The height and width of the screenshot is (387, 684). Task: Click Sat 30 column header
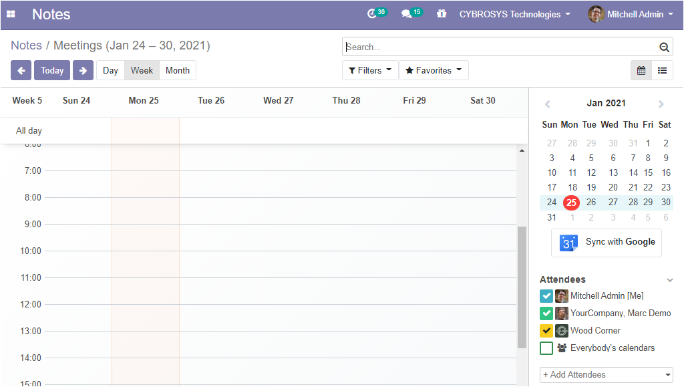click(482, 101)
